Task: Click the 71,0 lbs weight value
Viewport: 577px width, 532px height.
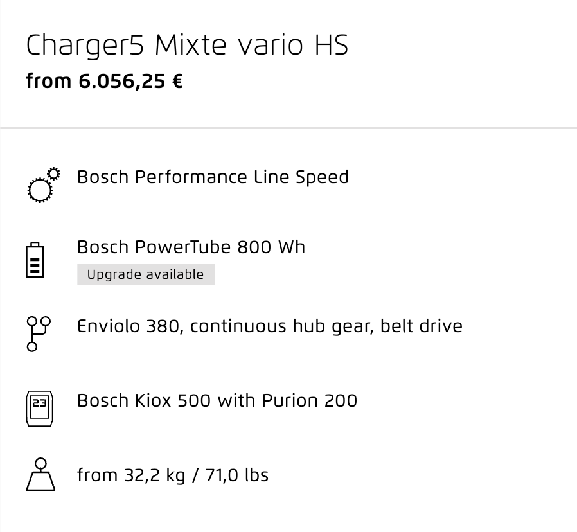Action: pos(237,475)
